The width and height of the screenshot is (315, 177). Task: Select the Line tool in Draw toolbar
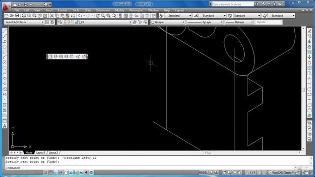4,31
